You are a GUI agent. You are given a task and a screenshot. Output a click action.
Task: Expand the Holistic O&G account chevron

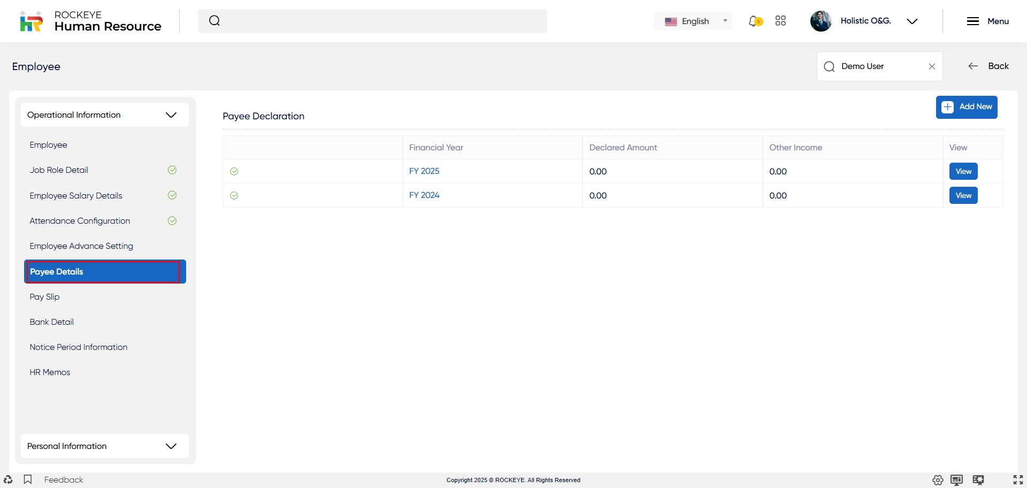pos(912,21)
